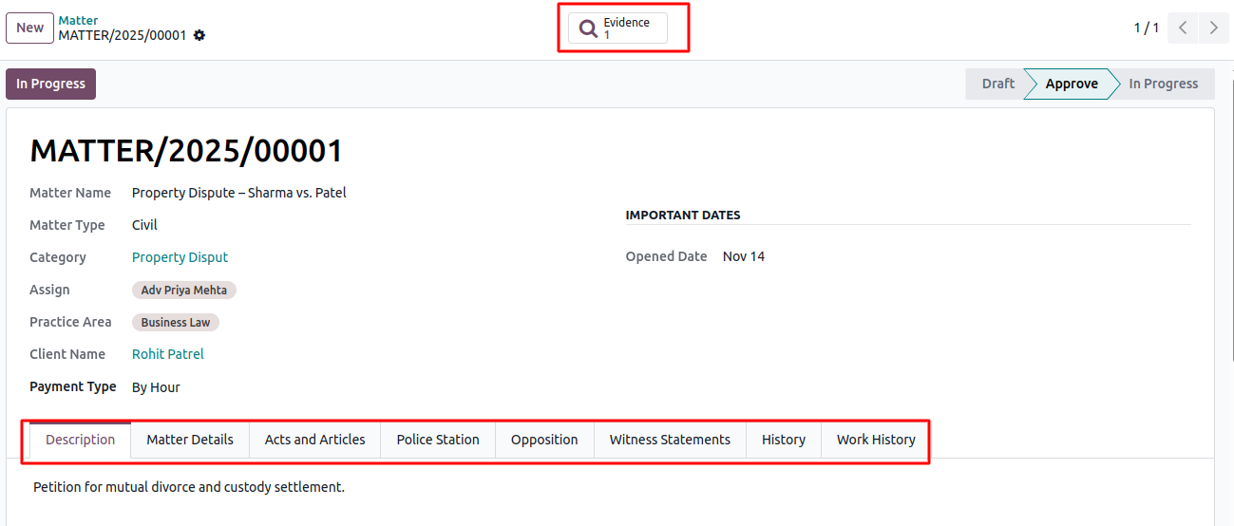1234x526 pixels.
Task: Go to the previous record arrow
Action: (x=1183, y=28)
